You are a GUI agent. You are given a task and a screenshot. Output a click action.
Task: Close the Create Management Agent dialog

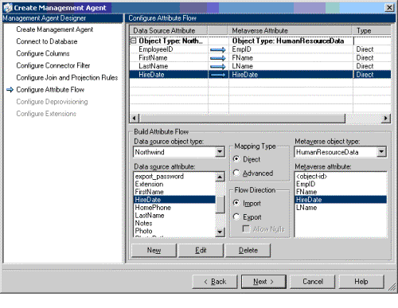point(389,7)
